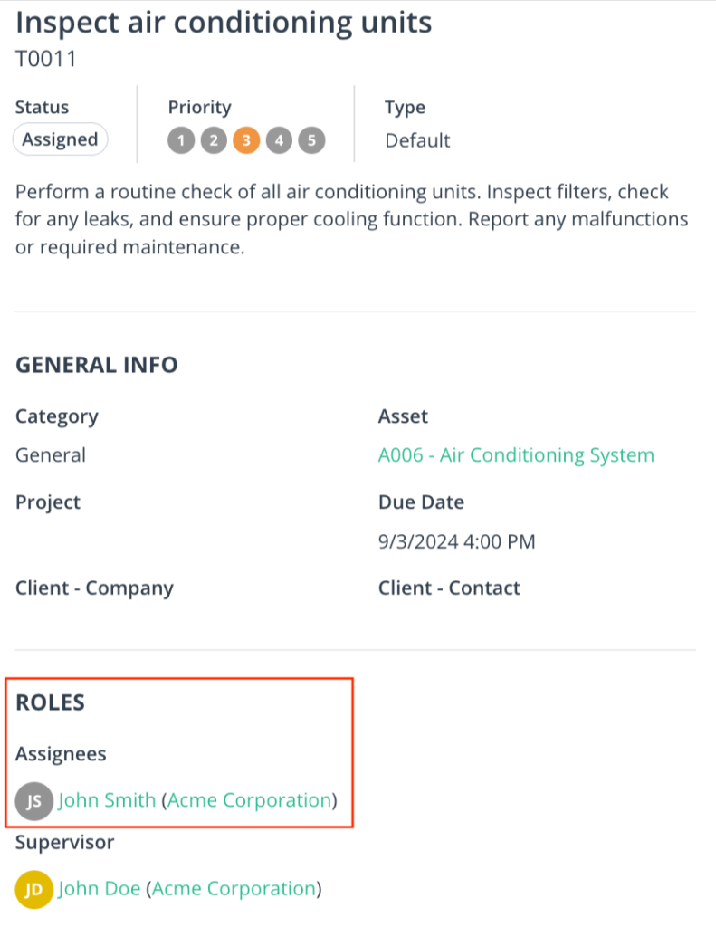Click John Doe's JD avatar icon
Screen dimensions: 716x927
(33, 889)
